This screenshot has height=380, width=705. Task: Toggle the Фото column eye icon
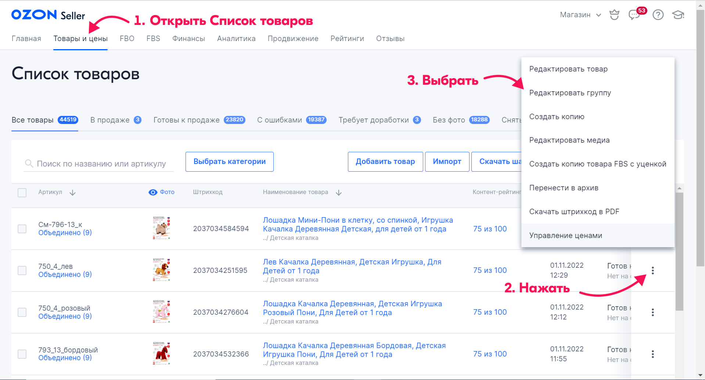pyautogui.click(x=153, y=193)
